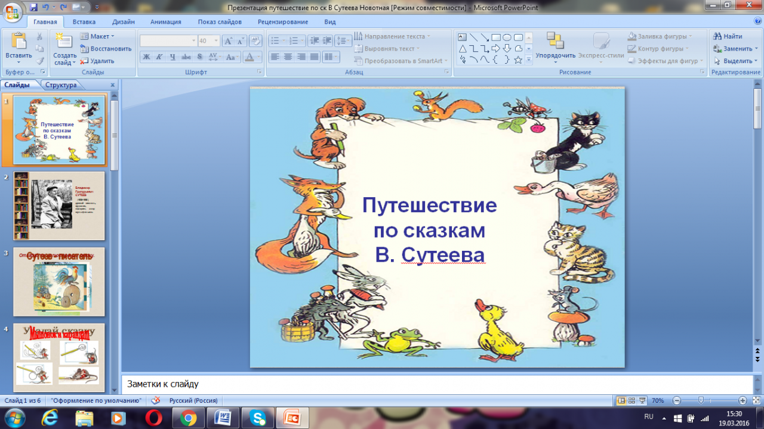This screenshot has height=429, width=764.
Task: Select slide 4 thumbnail Мышонок и карандаш
Action: tap(59, 357)
